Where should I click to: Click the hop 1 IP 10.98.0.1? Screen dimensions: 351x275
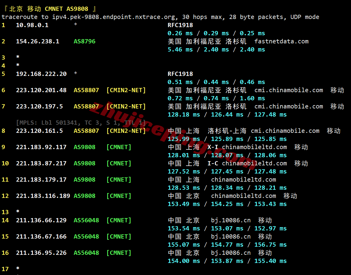point(32,25)
